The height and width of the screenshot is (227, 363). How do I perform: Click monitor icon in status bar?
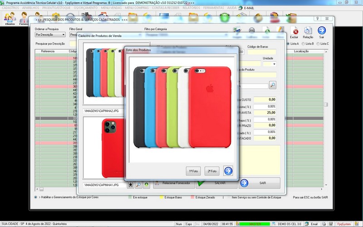[x=331, y=224]
